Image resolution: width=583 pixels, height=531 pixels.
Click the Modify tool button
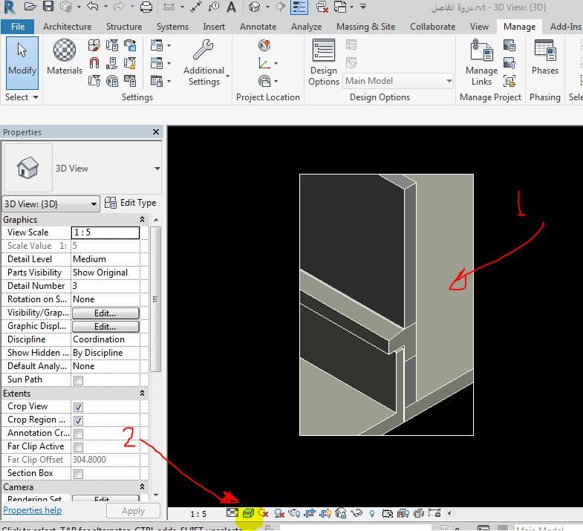pos(22,63)
